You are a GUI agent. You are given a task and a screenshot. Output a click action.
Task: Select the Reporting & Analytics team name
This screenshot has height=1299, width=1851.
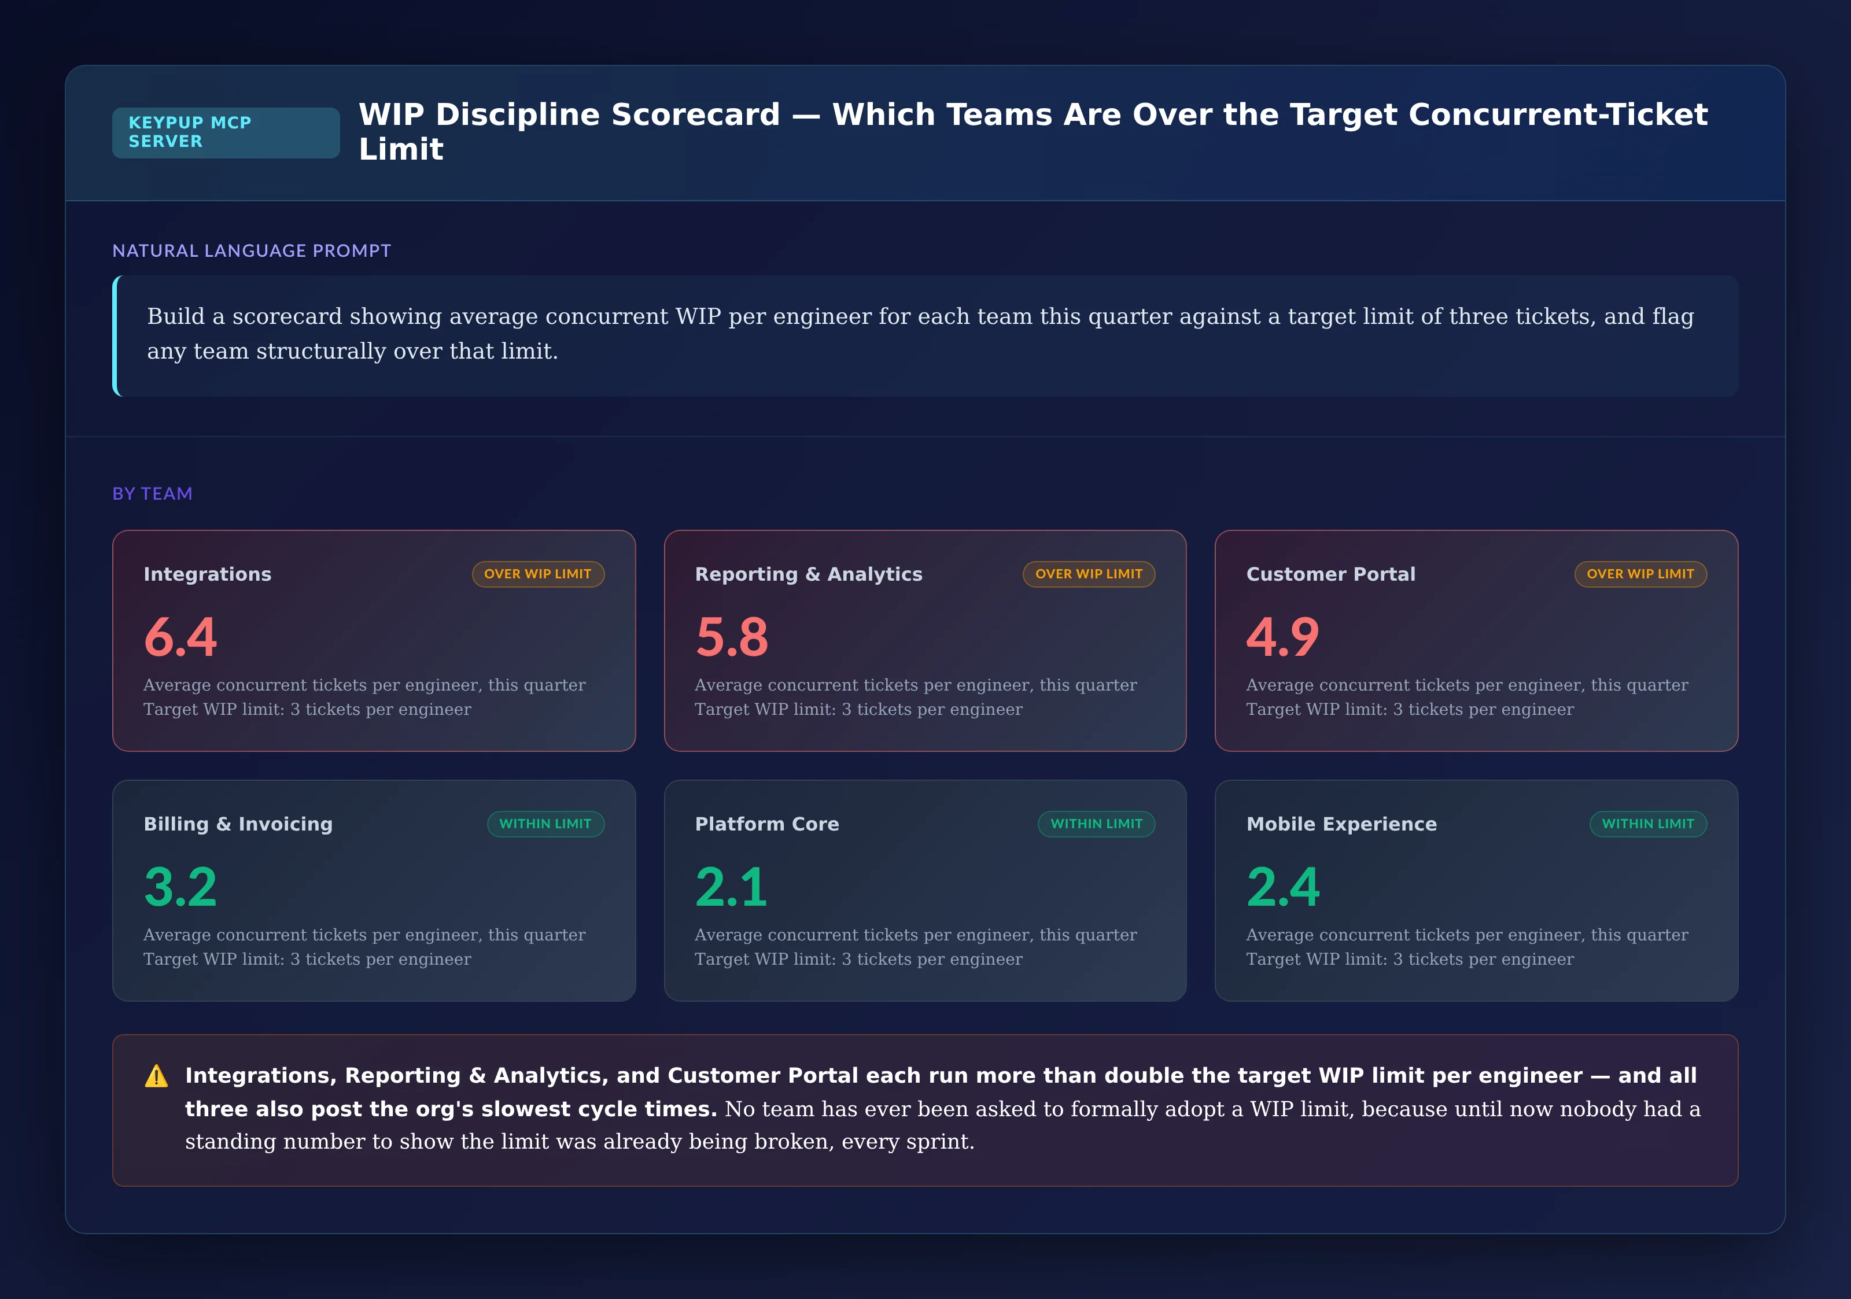pos(809,574)
